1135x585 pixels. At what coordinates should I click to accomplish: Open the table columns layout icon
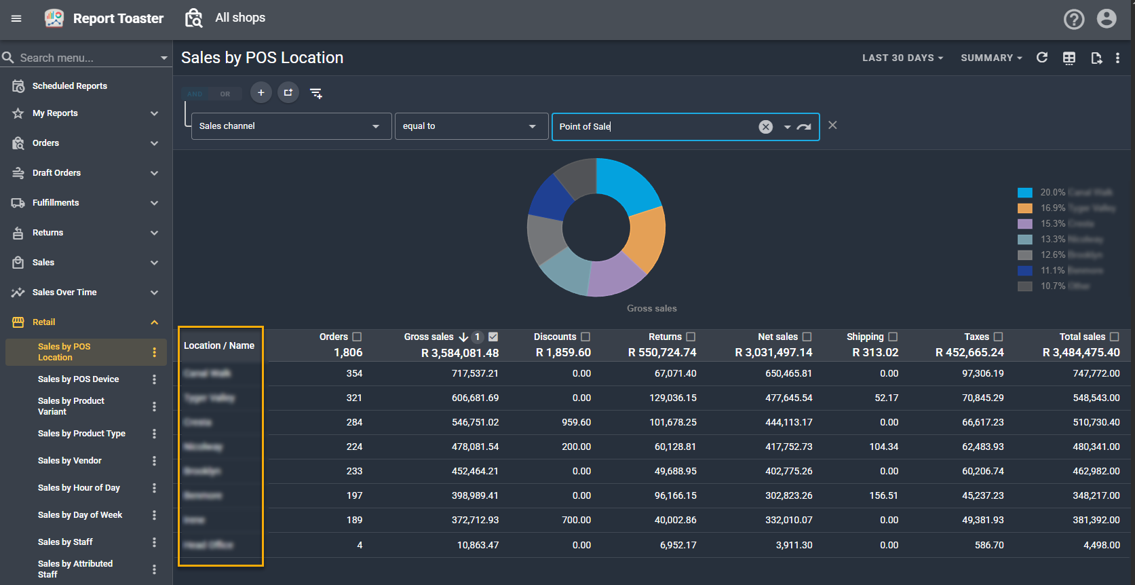(x=1069, y=58)
